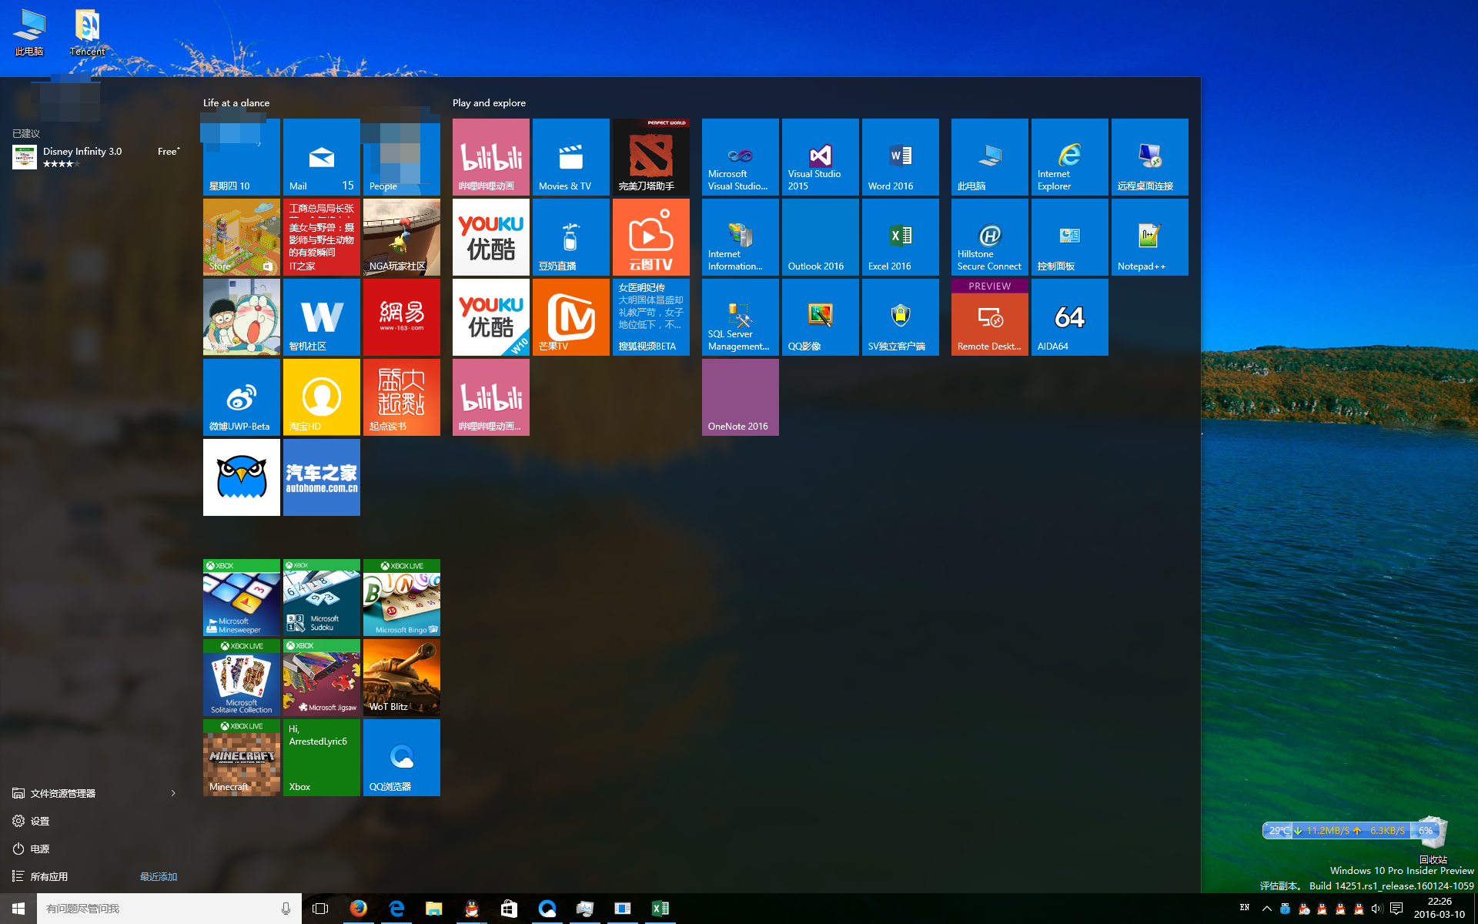Click the 最近添加 link
1478x924 pixels.
pos(159,876)
